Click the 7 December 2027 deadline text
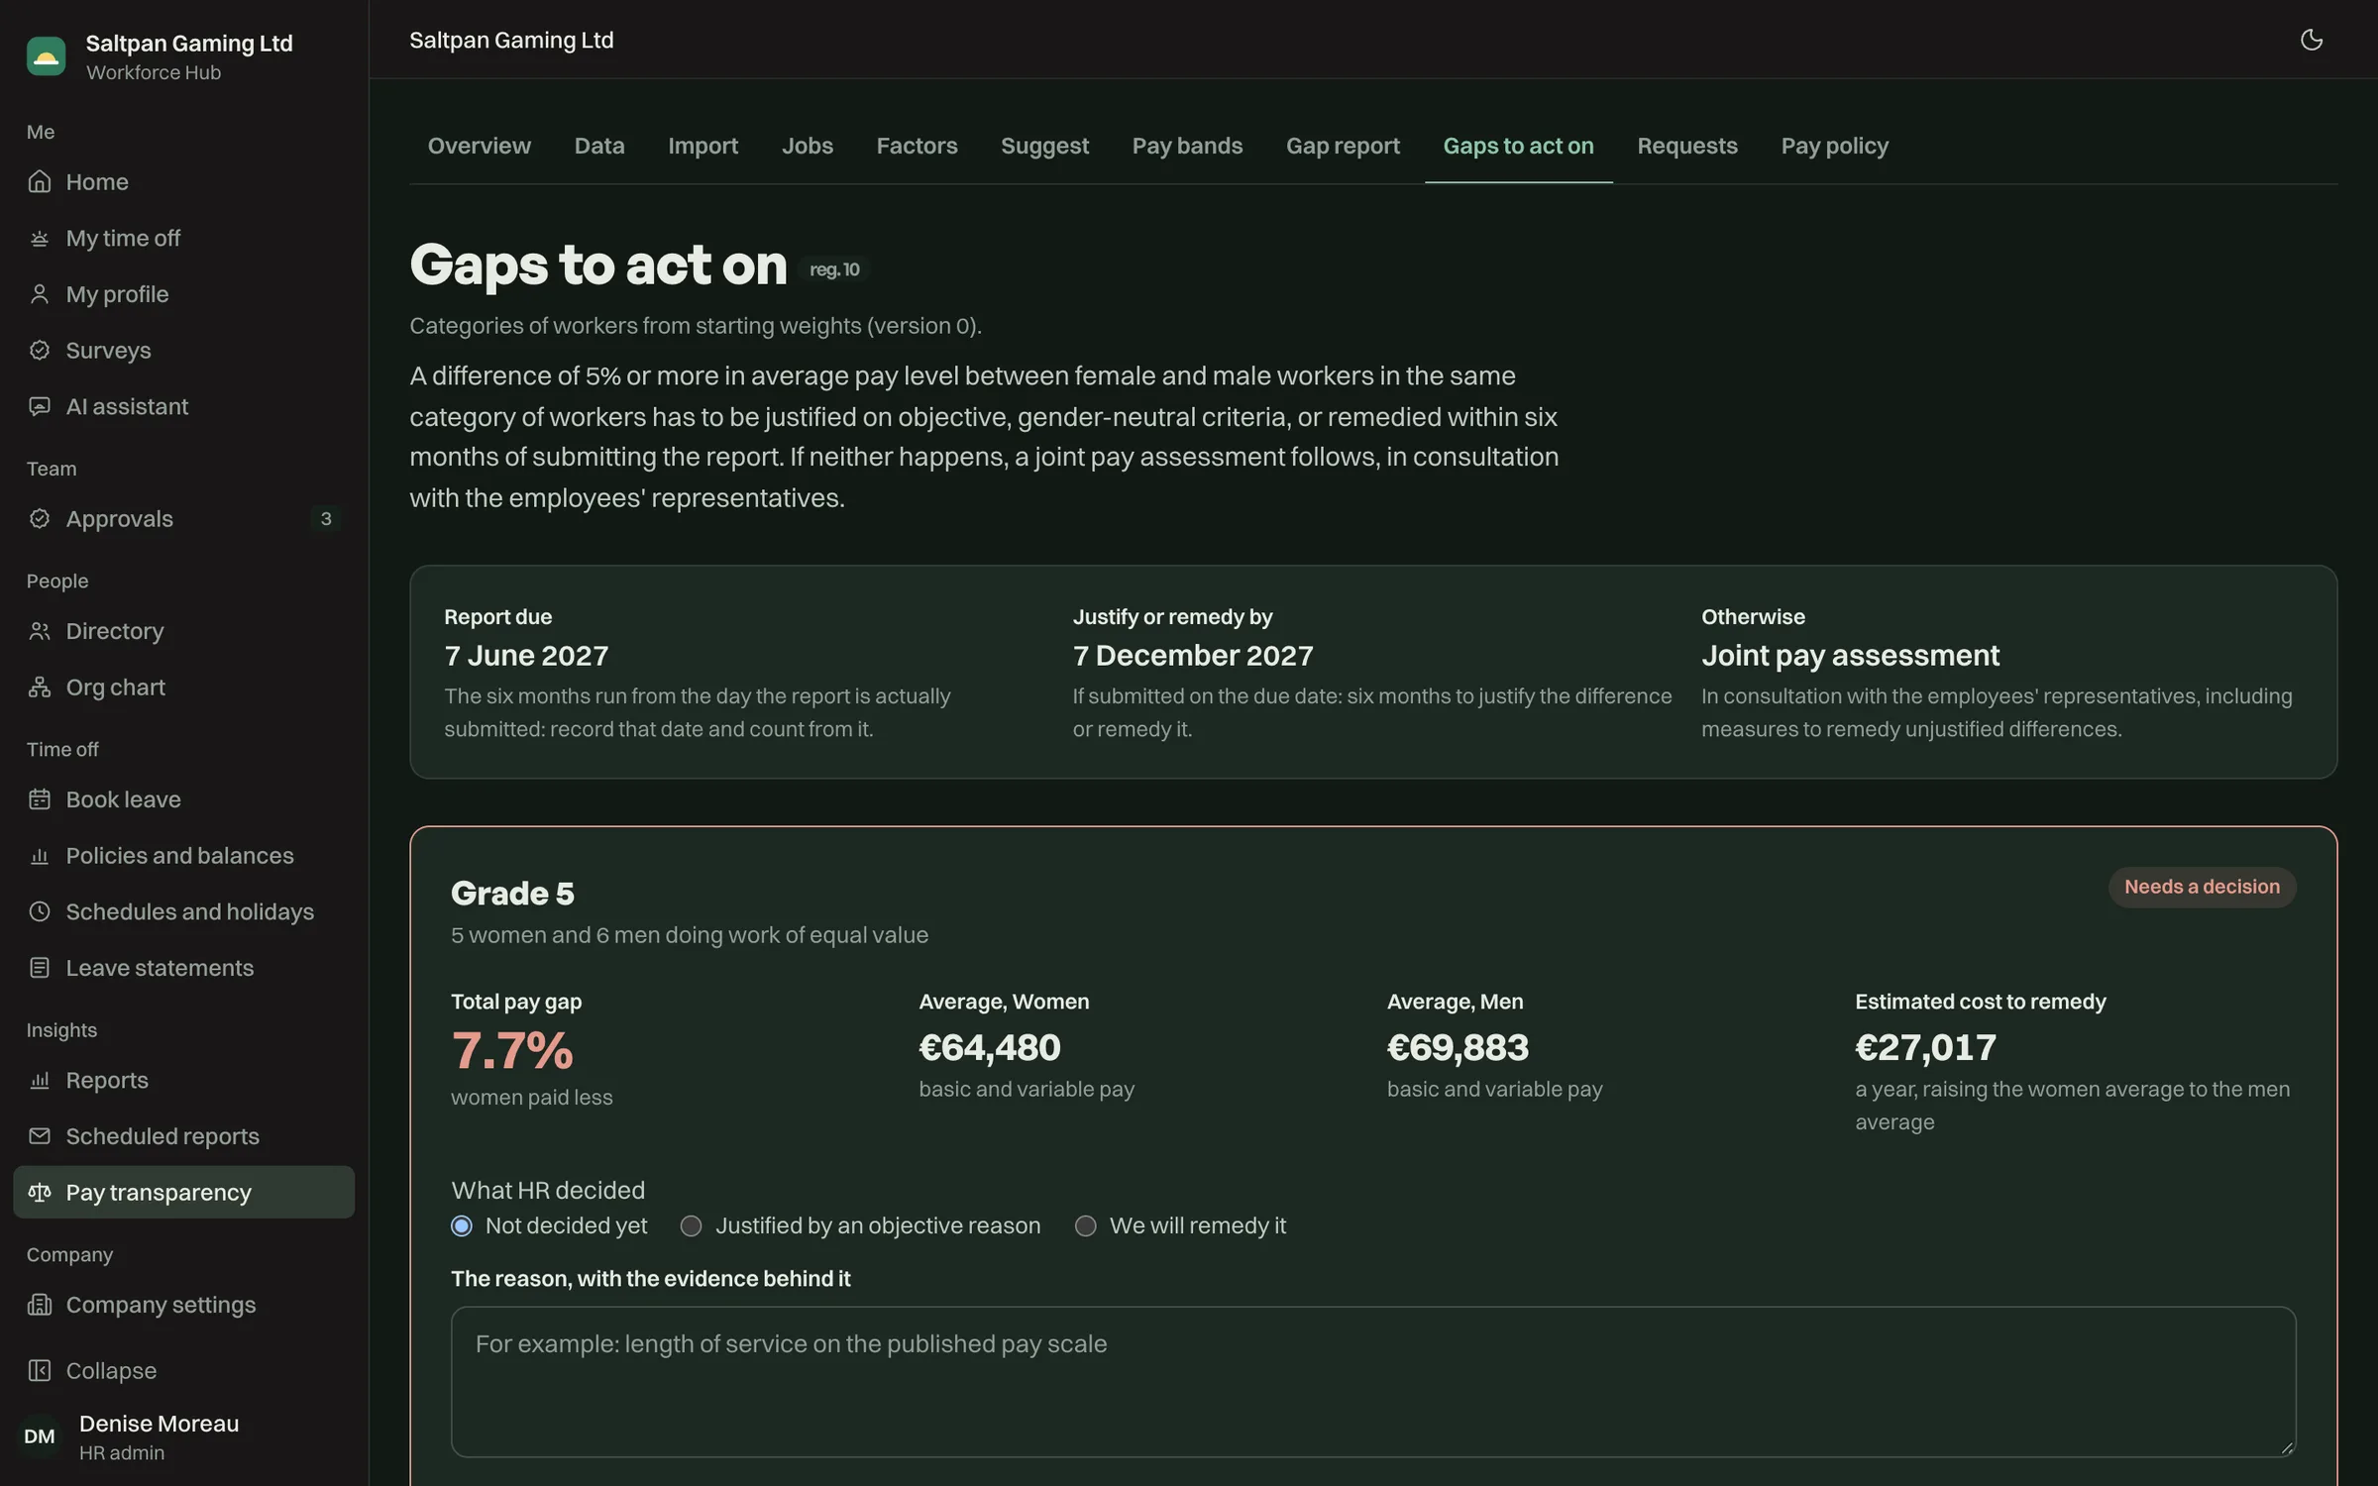 [x=1193, y=656]
